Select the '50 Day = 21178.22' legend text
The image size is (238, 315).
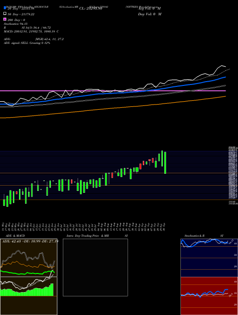[x=21, y=14]
